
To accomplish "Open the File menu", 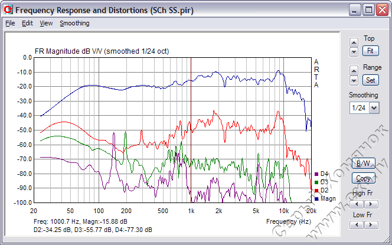I will point(10,23).
